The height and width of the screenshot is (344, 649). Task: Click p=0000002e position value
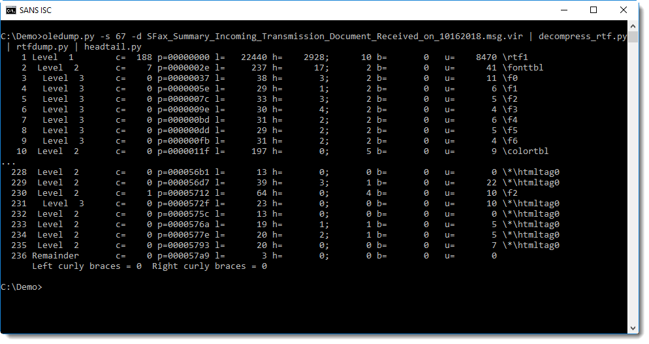pos(183,67)
